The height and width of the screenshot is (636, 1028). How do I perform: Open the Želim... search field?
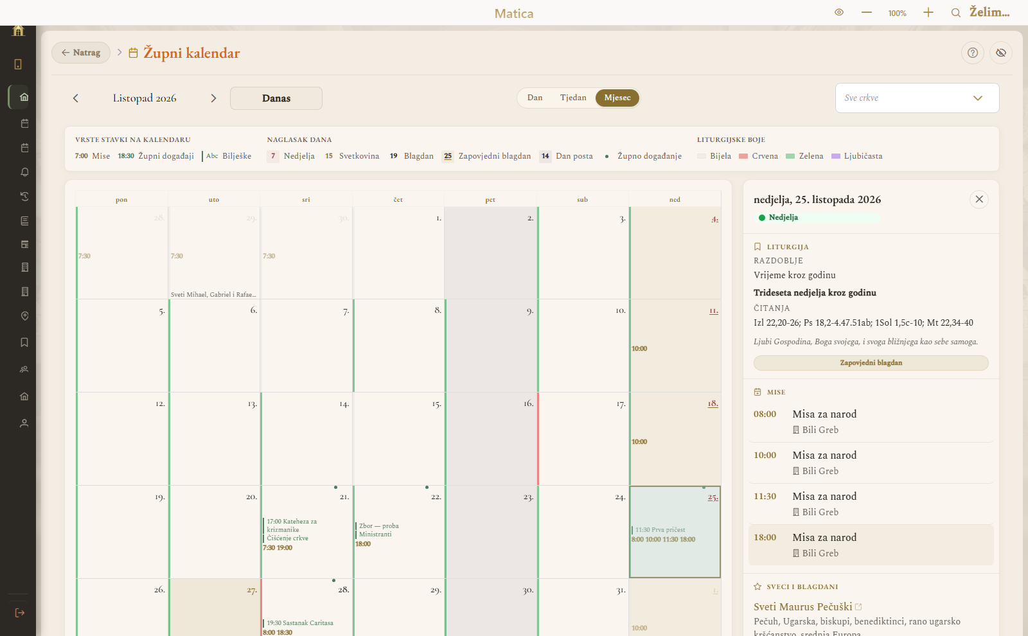click(989, 12)
